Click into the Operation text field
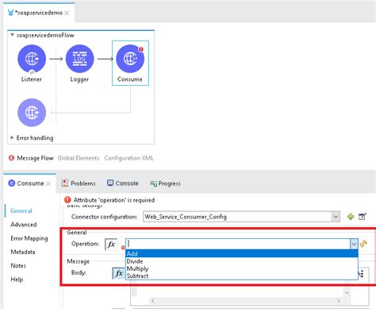 238,244
